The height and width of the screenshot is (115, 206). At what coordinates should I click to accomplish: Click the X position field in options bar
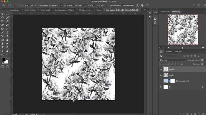point(29,5)
